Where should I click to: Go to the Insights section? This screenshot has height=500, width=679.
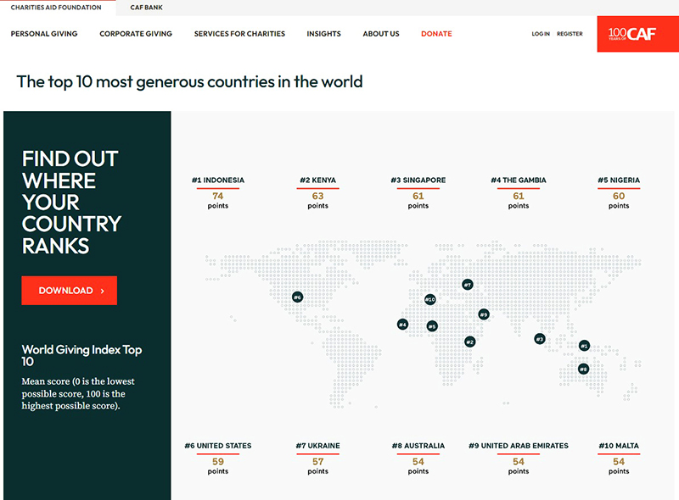323,34
